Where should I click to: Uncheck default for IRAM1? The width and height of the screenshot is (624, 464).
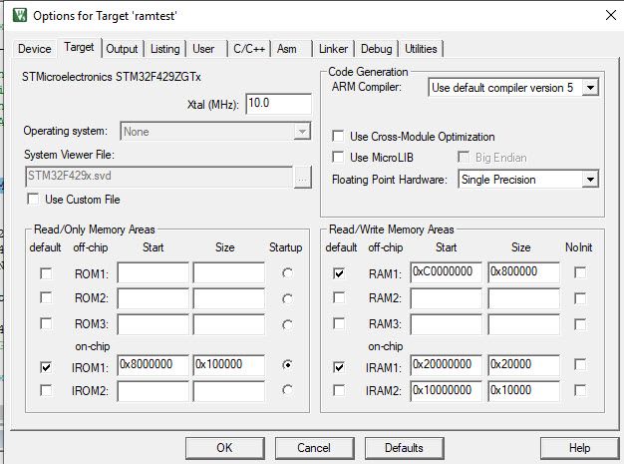339,367
